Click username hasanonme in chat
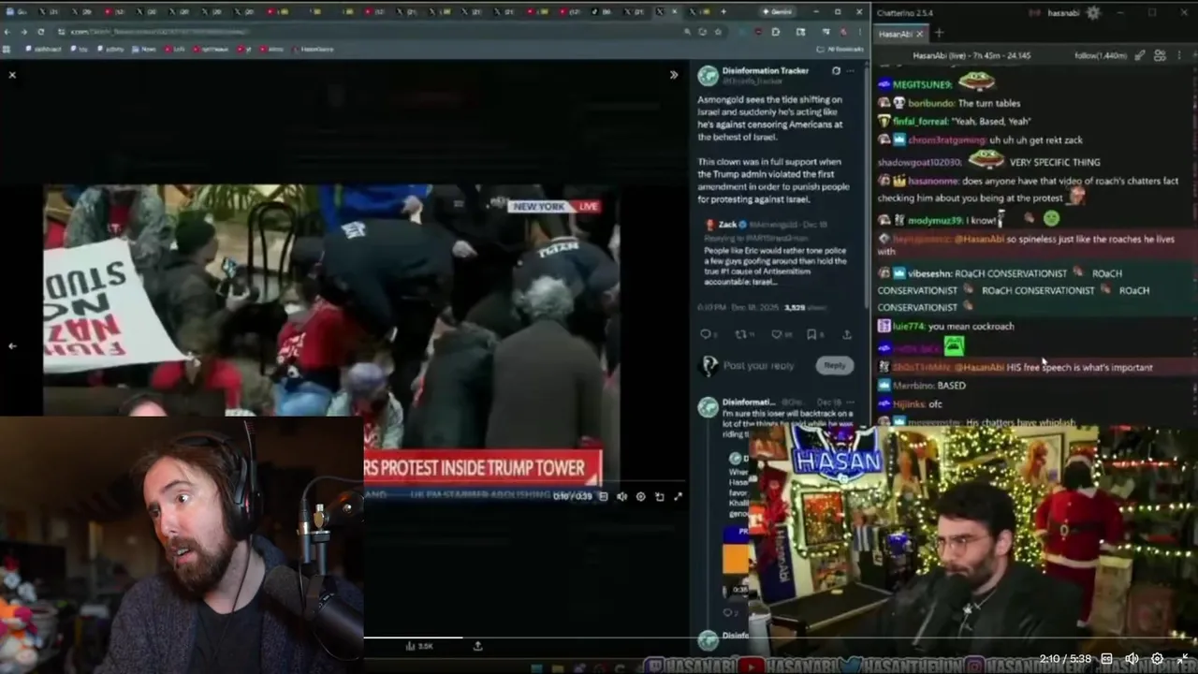1198x674 pixels. [x=933, y=180]
